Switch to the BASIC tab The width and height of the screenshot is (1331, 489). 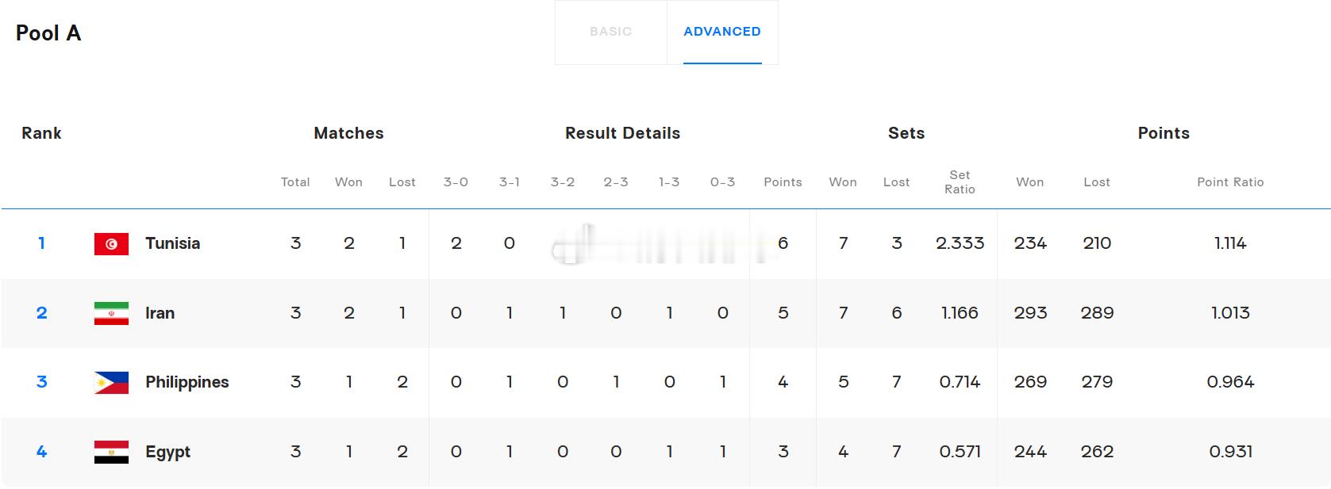(x=610, y=32)
